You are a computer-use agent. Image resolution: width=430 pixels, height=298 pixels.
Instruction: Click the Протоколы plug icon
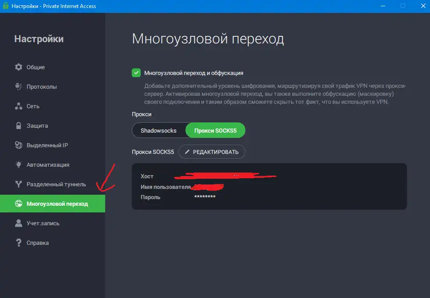click(18, 86)
